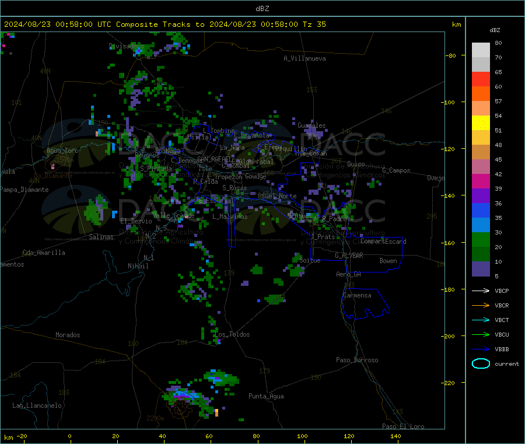525x444 pixels.
Task: Pick the 20 dBZ green color swatch
Action: pos(481,254)
